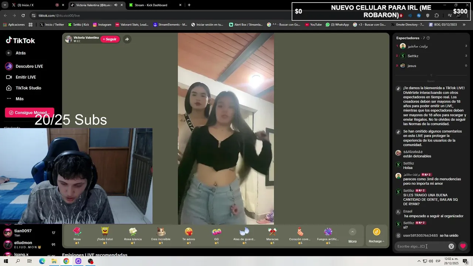Viewport: 473px width, 266px height.
Task: Open the Más menu
Action: click(x=15, y=99)
